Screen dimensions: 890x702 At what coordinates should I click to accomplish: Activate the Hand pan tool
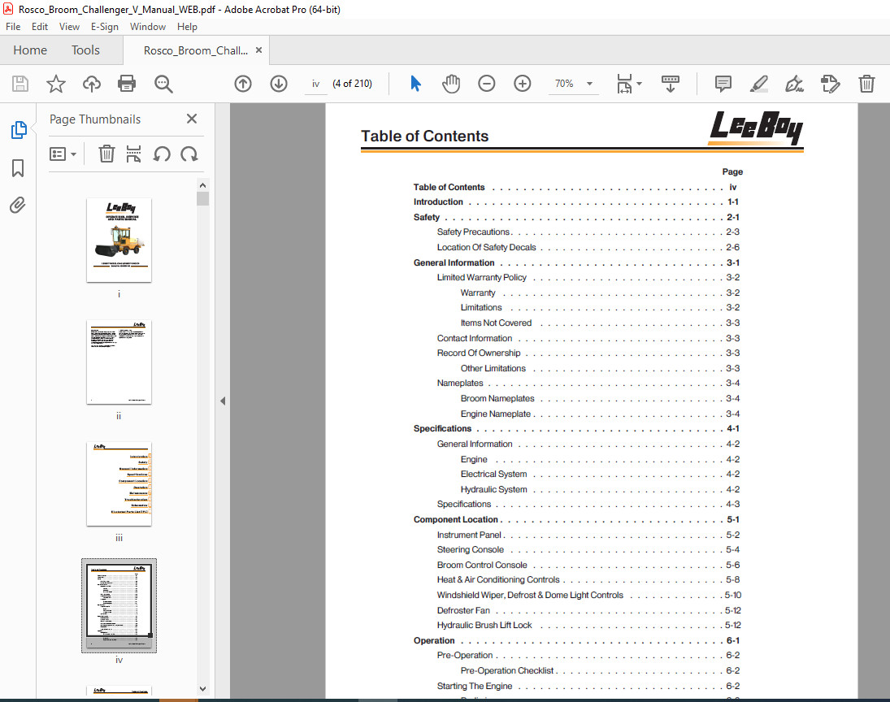pyautogui.click(x=450, y=84)
